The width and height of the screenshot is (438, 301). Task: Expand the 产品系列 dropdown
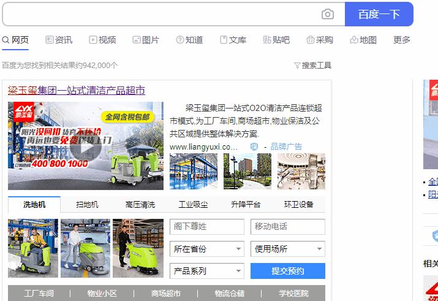tap(207, 271)
